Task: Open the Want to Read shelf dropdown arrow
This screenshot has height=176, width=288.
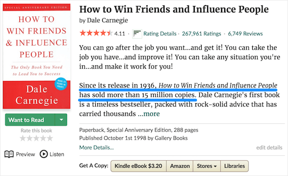Action: pos(61,120)
